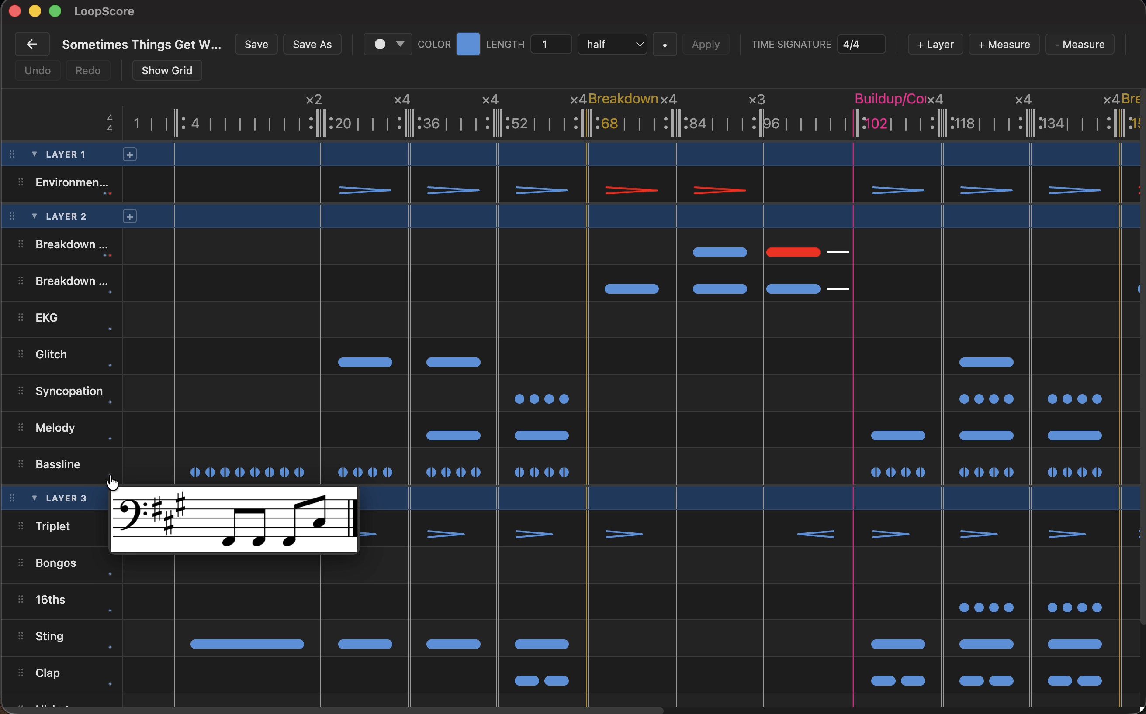Click the Redo button
Screen dimensions: 1146x714
point(88,70)
